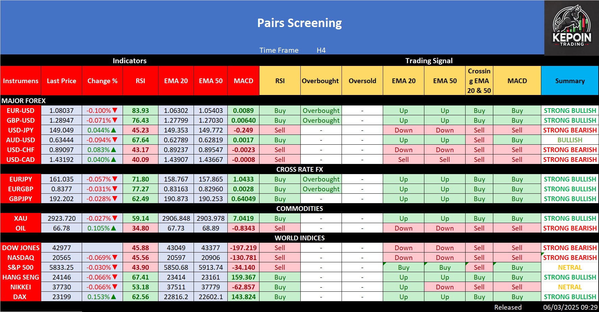Select the DOW JONES last price 42977
Image resolution: width=599 pixels, height=312 pixels.
pos(61,248)
